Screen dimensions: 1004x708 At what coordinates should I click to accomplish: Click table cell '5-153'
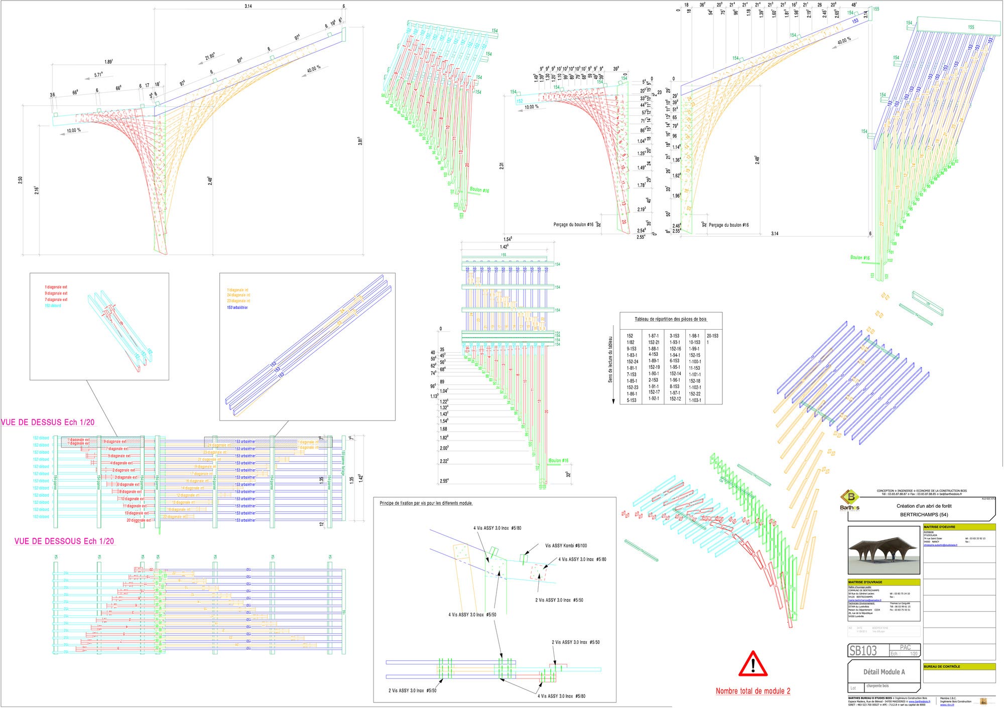click(631, 400)
